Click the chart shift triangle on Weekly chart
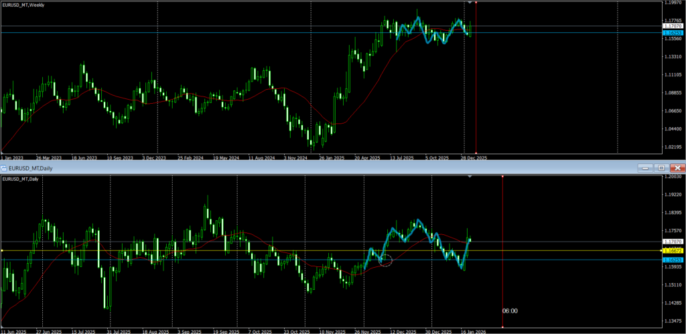686x334 pixels. click(470, 3)
